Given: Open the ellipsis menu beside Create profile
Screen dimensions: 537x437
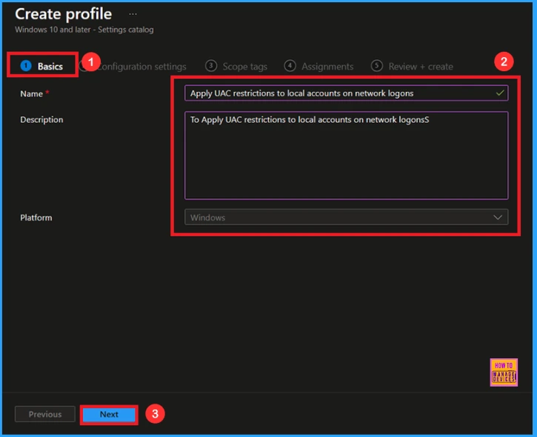Looking at the screenshot, I should coord(133,14).
